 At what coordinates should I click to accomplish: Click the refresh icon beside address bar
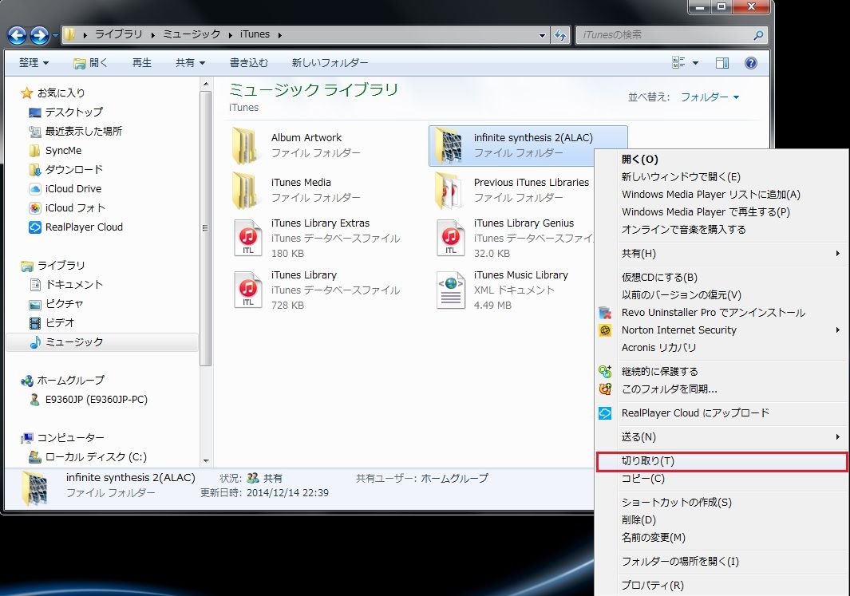tap(560, 35)
